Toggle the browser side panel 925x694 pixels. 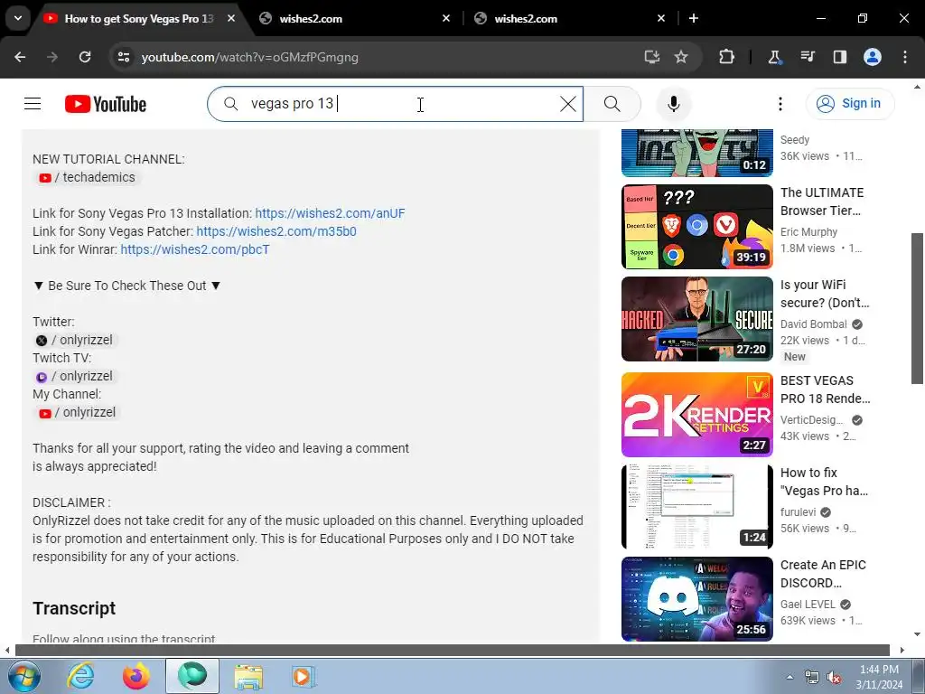[x=839, y=57]
